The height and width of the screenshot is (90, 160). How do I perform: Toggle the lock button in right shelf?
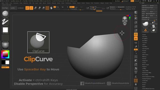point(136,46)
